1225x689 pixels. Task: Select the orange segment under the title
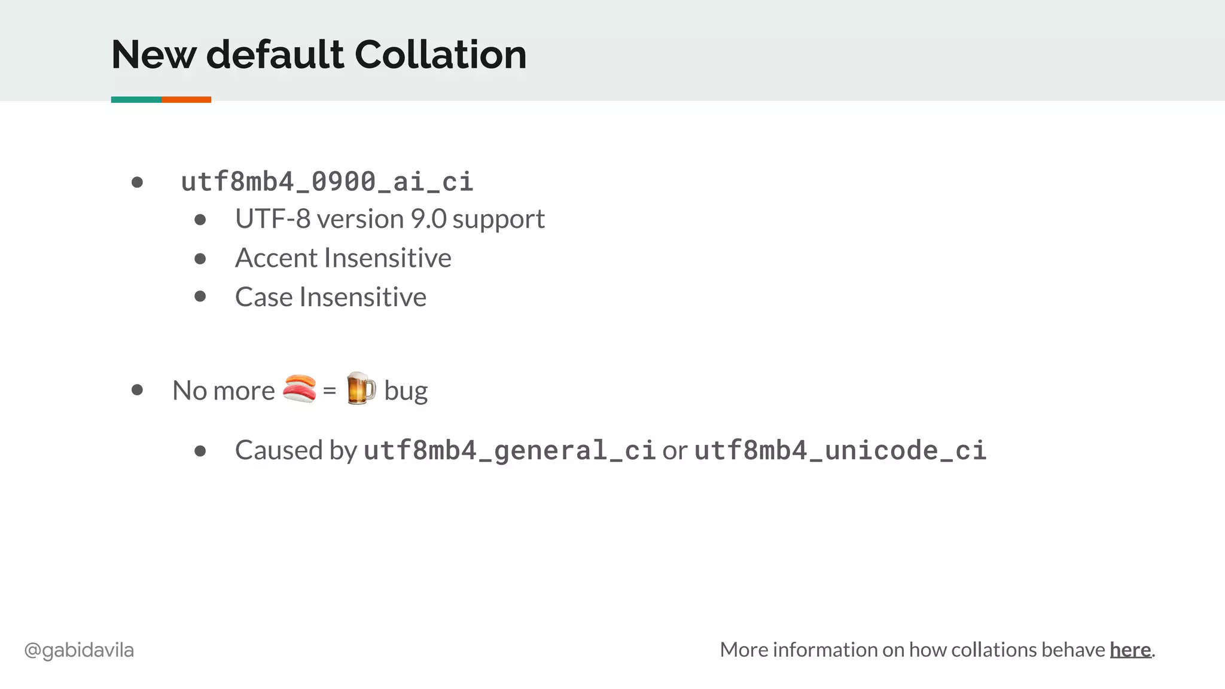(x=186, y=100)
